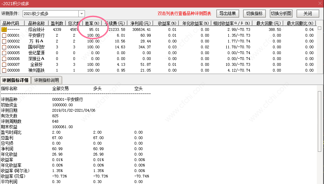Click the summary folder icon in the 综合统计 row
The height and width of the screenshot is (184, 324).
point(4,29)
